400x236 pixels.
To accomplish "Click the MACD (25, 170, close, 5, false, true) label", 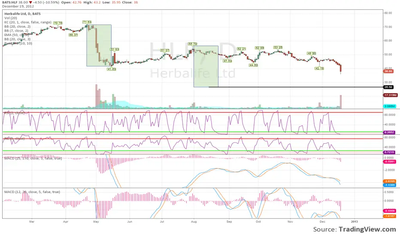I will [33, 158].
